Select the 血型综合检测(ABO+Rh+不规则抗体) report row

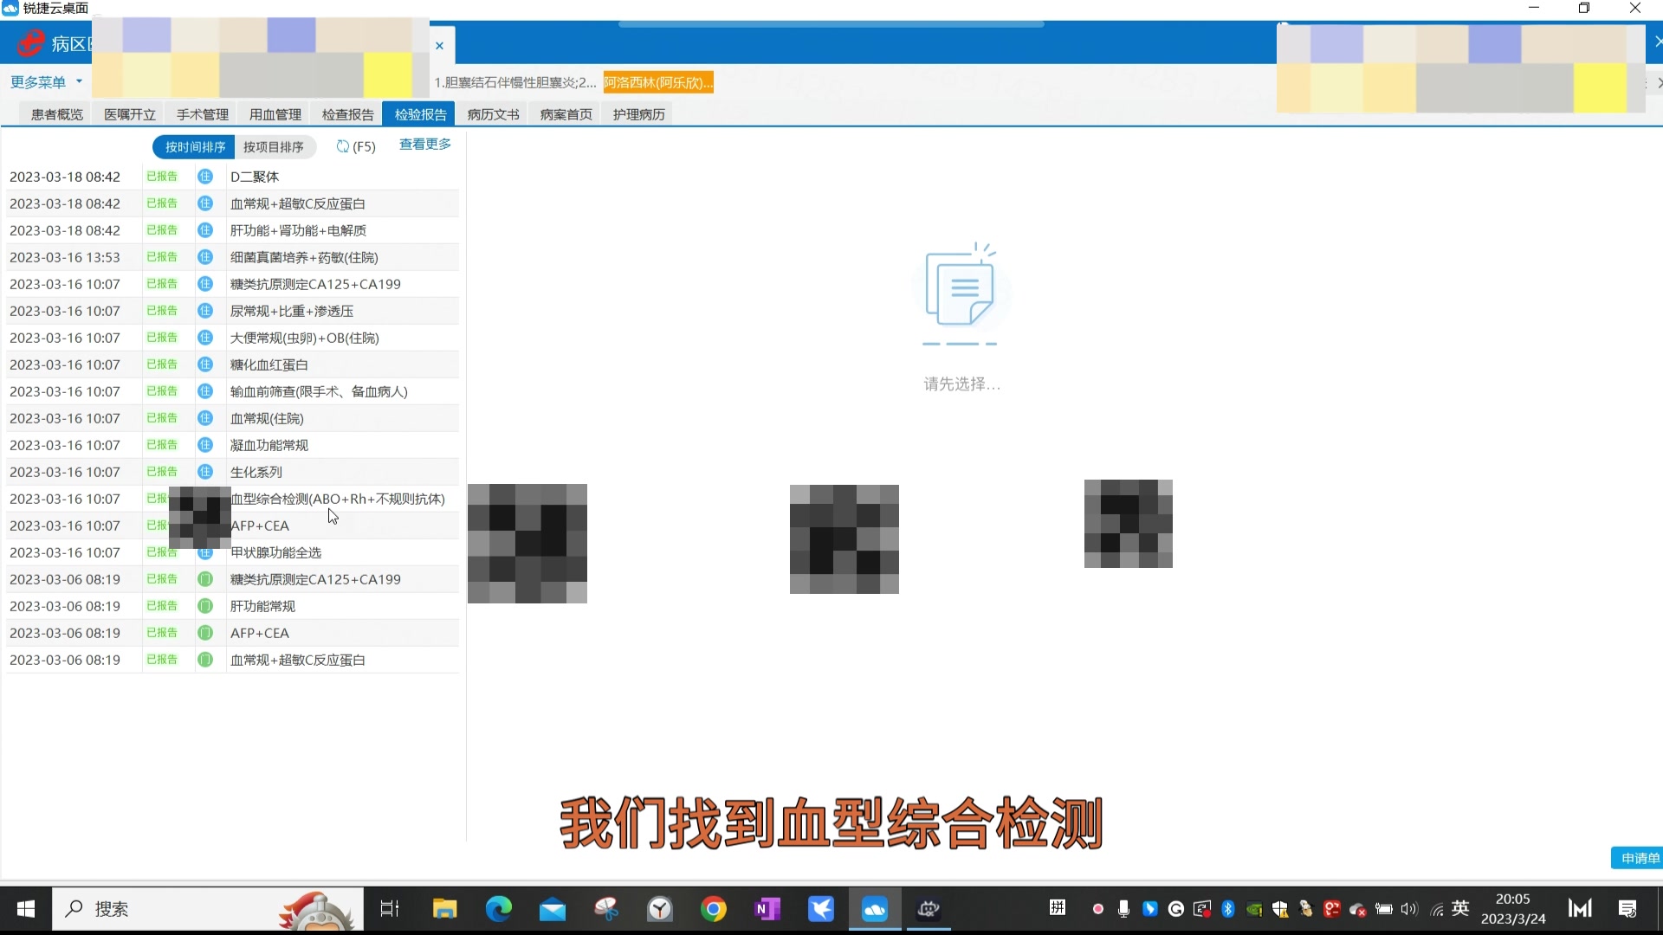(x=336, y=499)
